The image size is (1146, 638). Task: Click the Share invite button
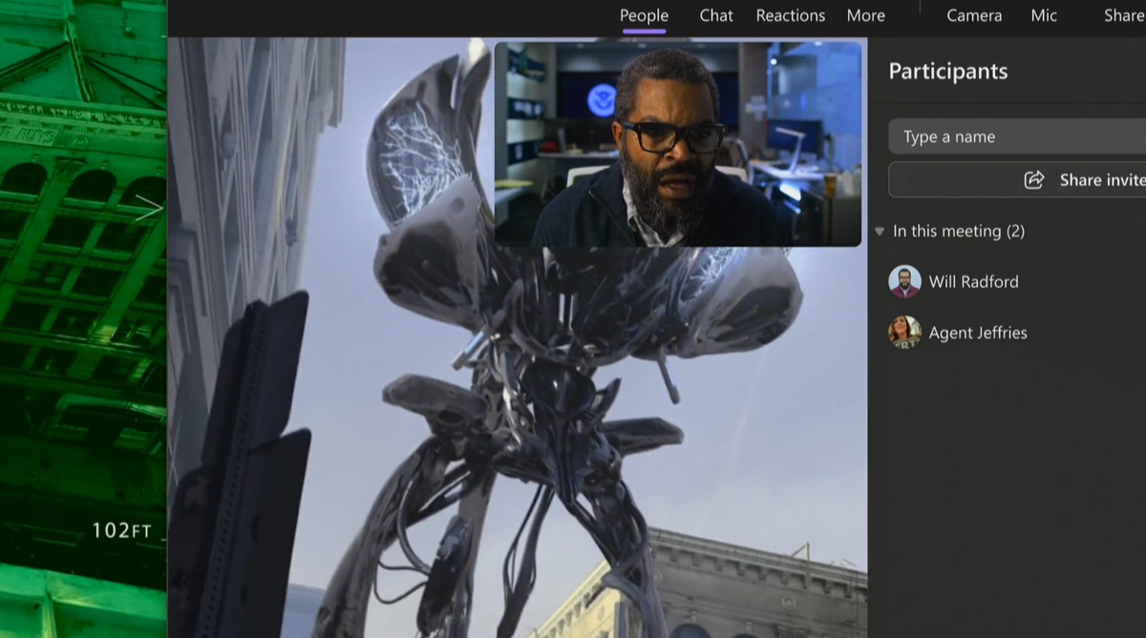(x=1017, y=180)
